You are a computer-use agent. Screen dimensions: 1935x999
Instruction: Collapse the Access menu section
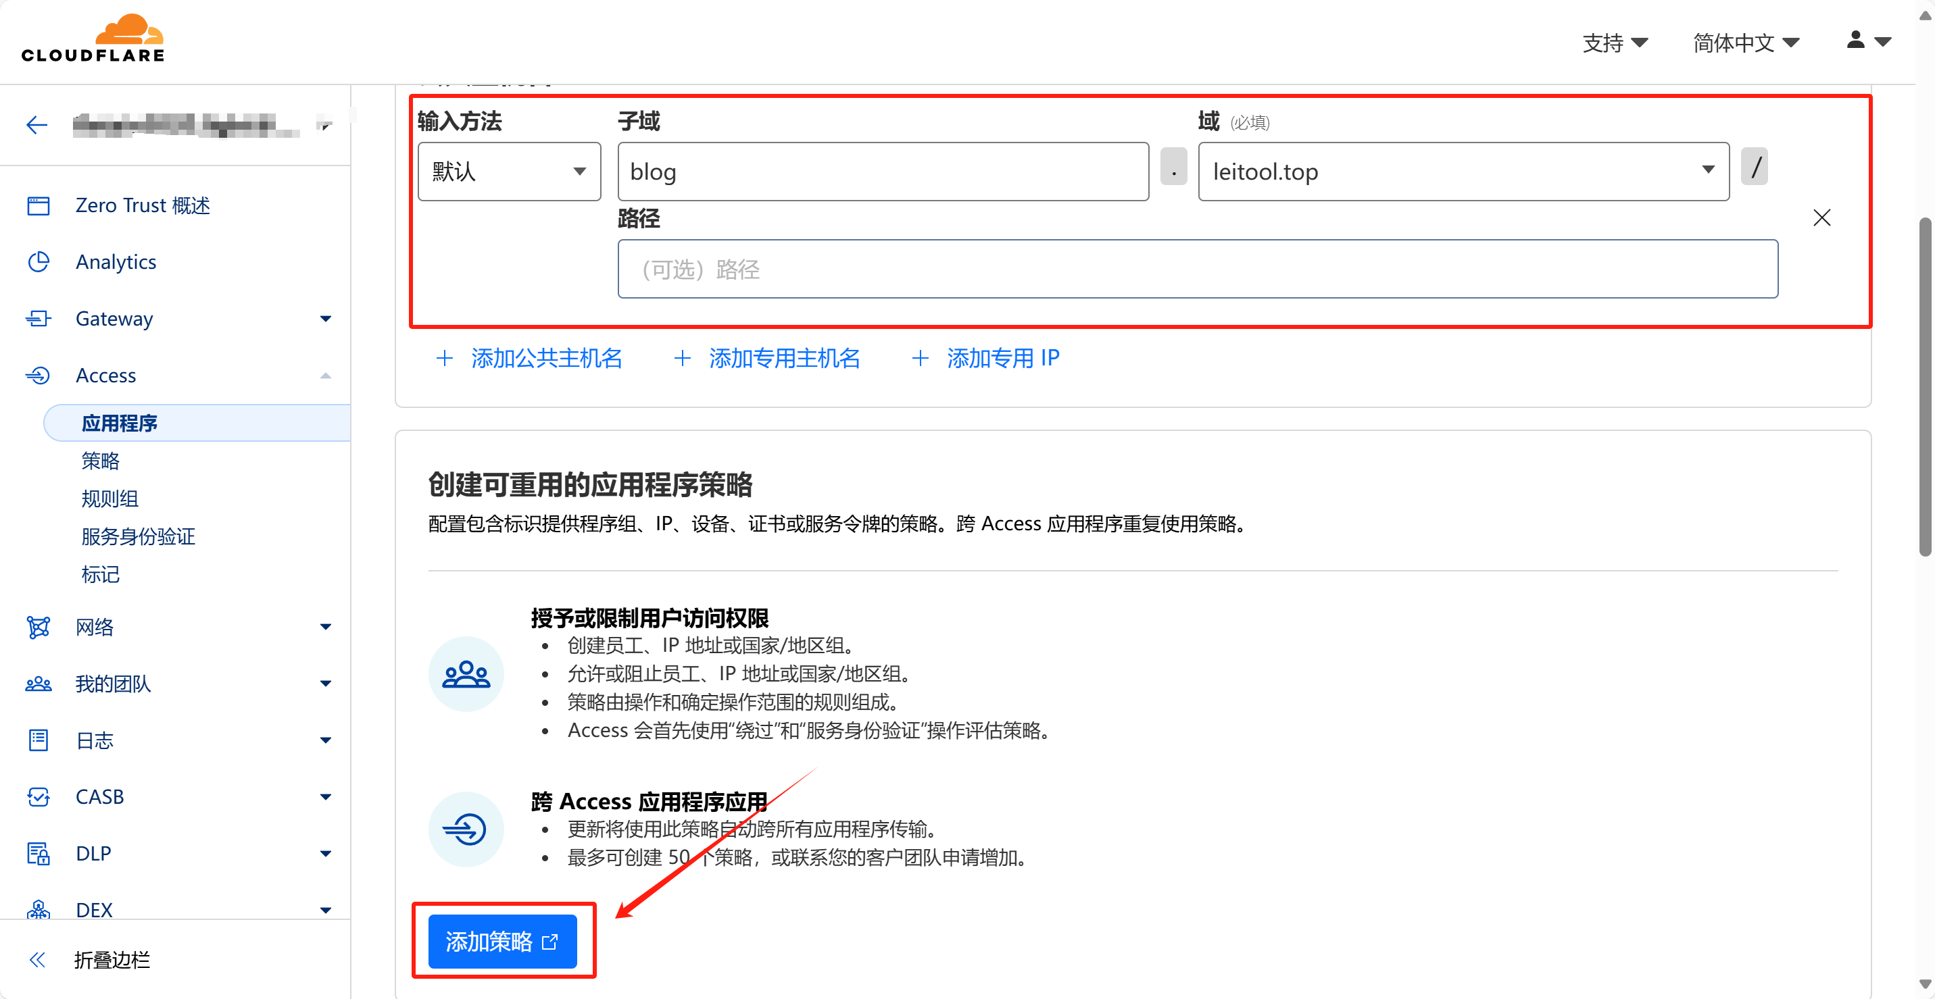pyautogui.click(x=325, y=376)
